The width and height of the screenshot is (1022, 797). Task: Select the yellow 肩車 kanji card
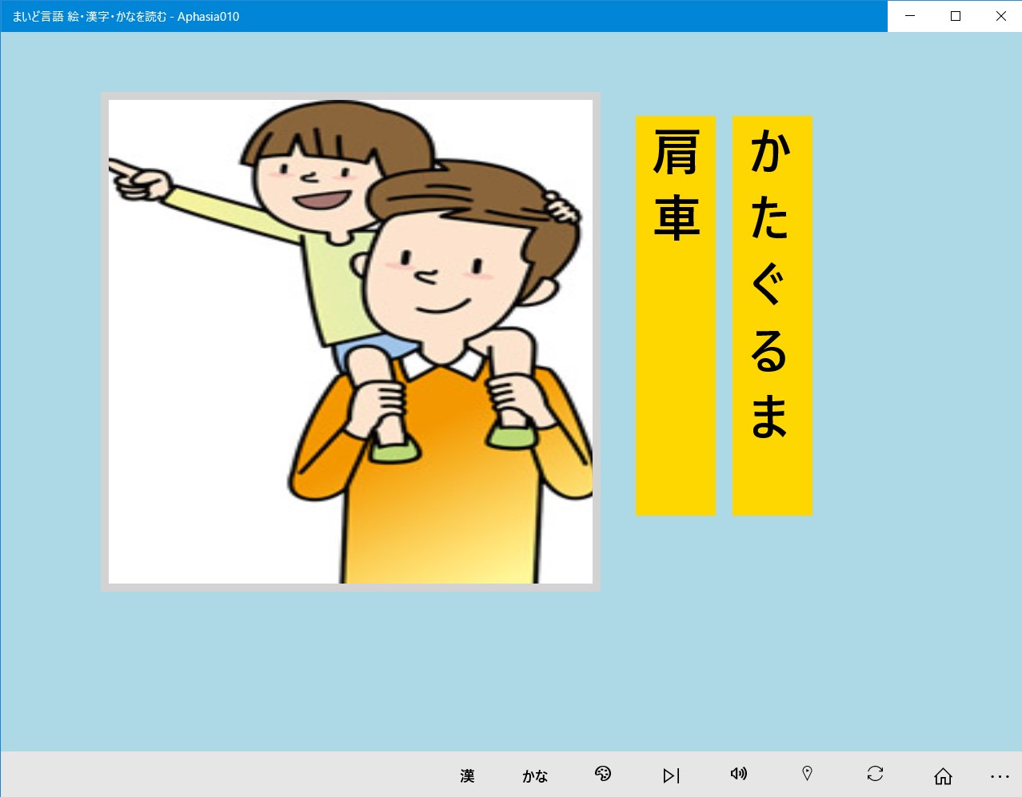[676, 316]
